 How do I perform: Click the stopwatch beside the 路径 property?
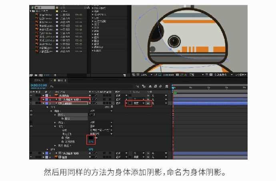pyautogui.click(x=63, y=119)
